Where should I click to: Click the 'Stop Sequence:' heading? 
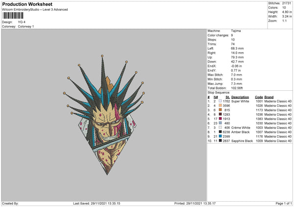pyautogui.click(x=219, y=92)
